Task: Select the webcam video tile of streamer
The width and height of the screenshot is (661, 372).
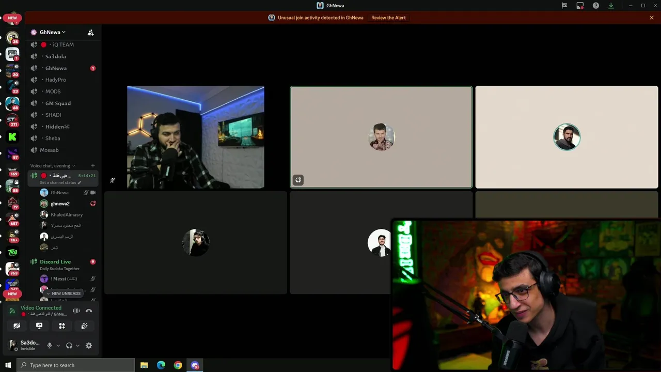Action: 196,137
